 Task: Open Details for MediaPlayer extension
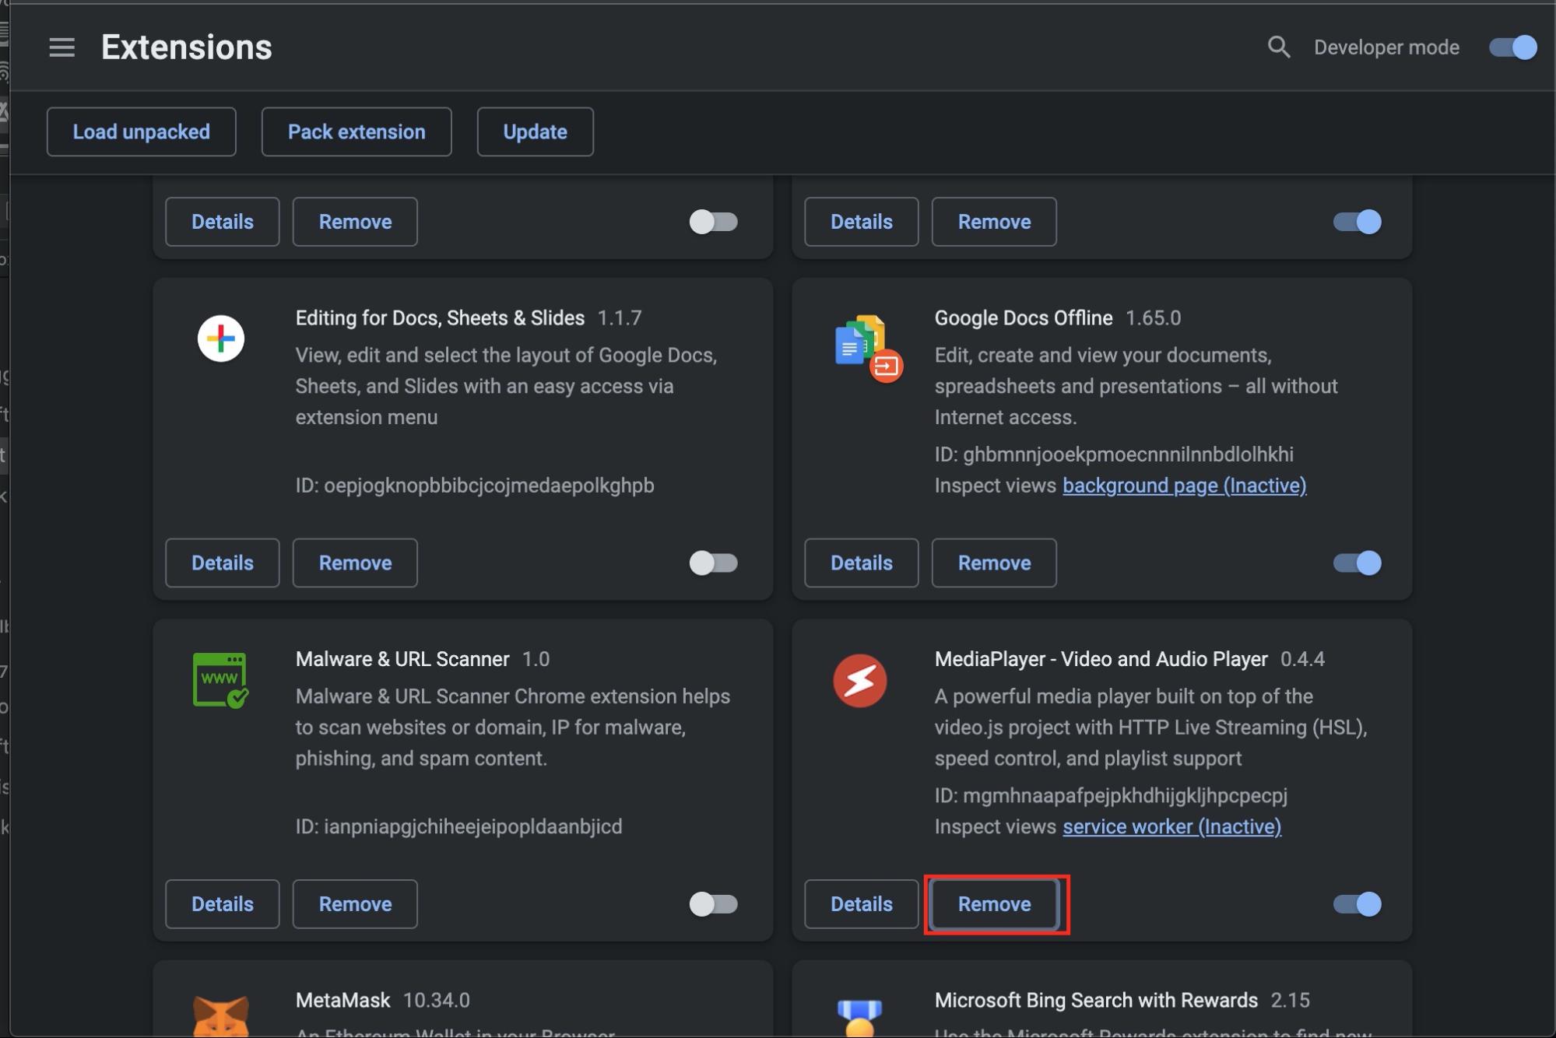[x=862, y=904]
